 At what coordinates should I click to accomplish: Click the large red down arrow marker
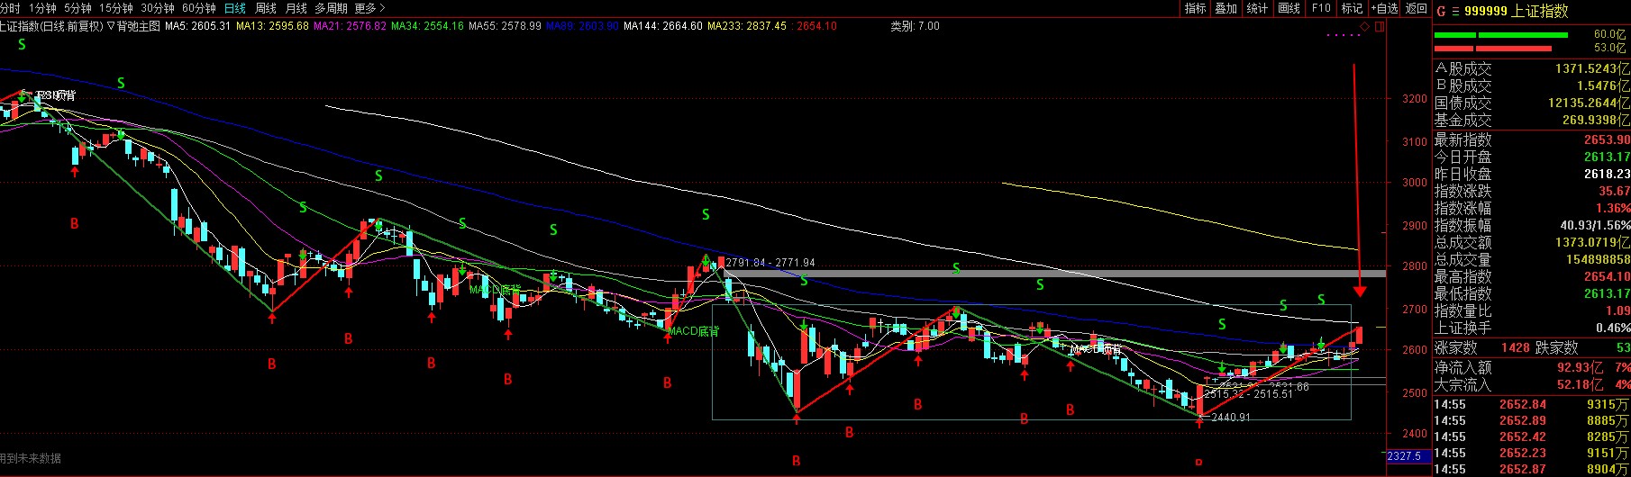click(x=1359, y=288)
